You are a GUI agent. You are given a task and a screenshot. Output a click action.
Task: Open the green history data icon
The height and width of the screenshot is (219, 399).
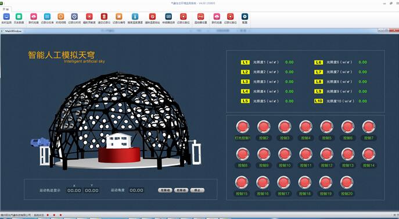click(19, 17)
